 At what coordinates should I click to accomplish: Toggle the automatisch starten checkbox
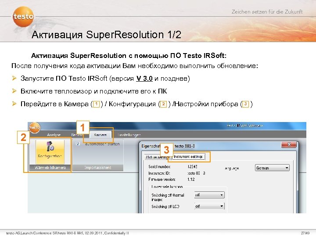pyautogui.click(x=78, y=144)
